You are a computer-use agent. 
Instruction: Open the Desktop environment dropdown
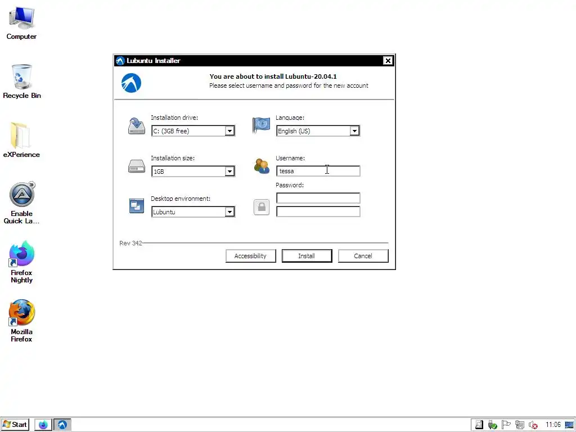229,211
